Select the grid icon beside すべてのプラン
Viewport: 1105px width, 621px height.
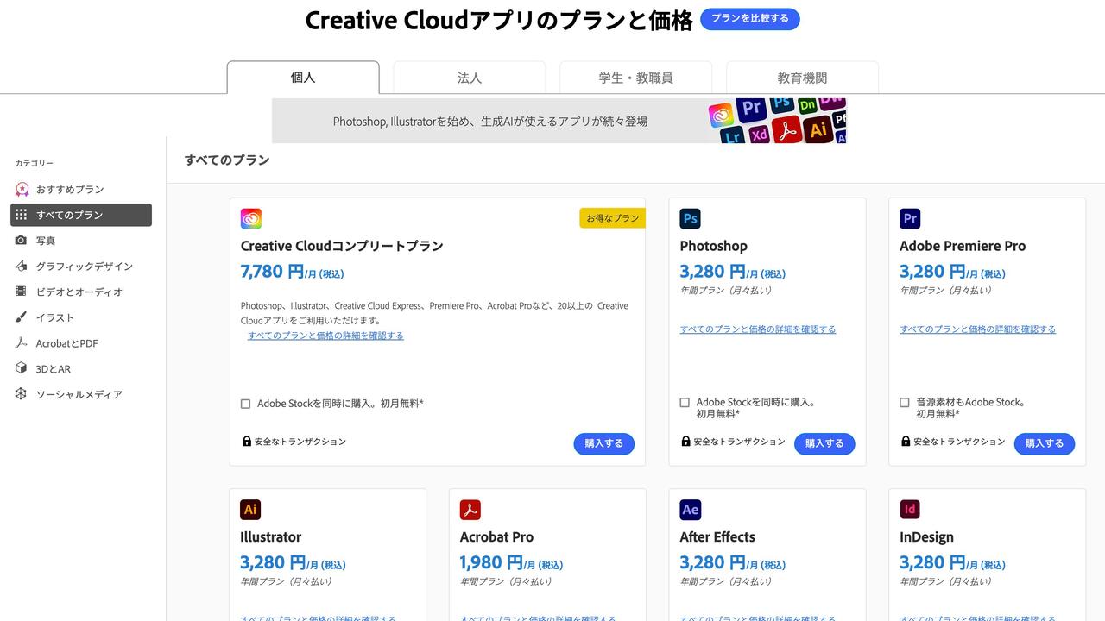click(21, 215)
